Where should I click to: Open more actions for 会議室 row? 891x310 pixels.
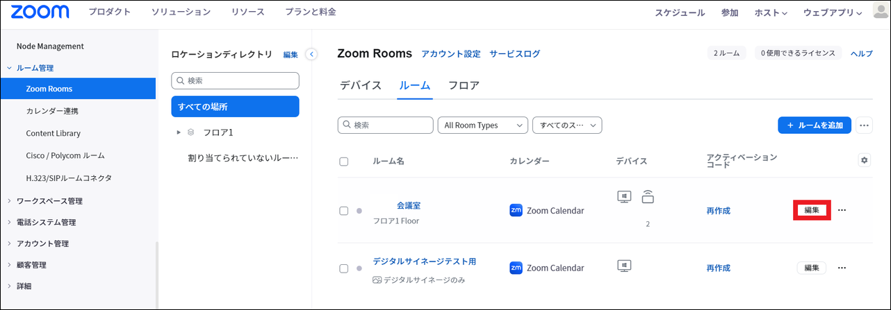[842, 210]
